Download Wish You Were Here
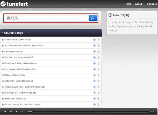Screen dimensions: 158x115 tap(98, 69)
